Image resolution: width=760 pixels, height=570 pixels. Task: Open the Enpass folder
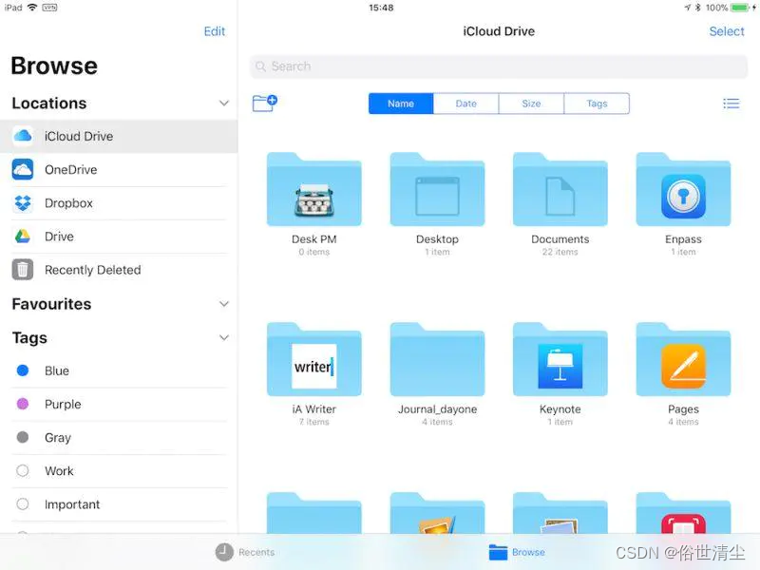coord(683,189)
